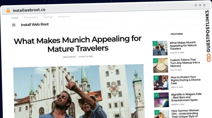This screenshot has width=212, height=118.
Task: Click the April 15, 2025 date
Action: coord(177,87)
